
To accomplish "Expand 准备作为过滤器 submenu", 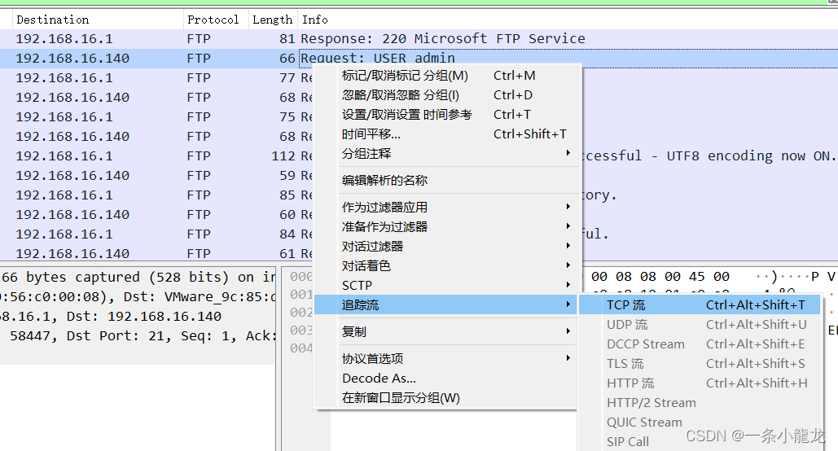I will tap(447, 227).
